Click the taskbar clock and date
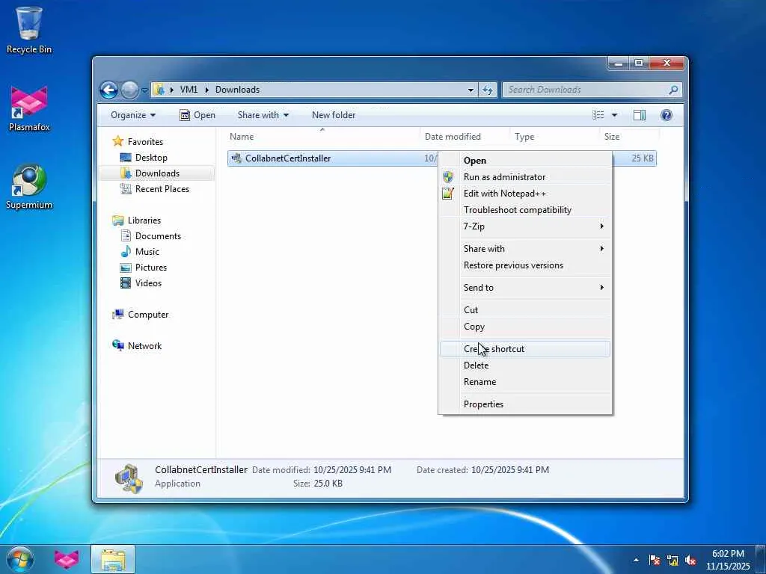The height and width of the screenshot is (574, 766). (728, 560)
